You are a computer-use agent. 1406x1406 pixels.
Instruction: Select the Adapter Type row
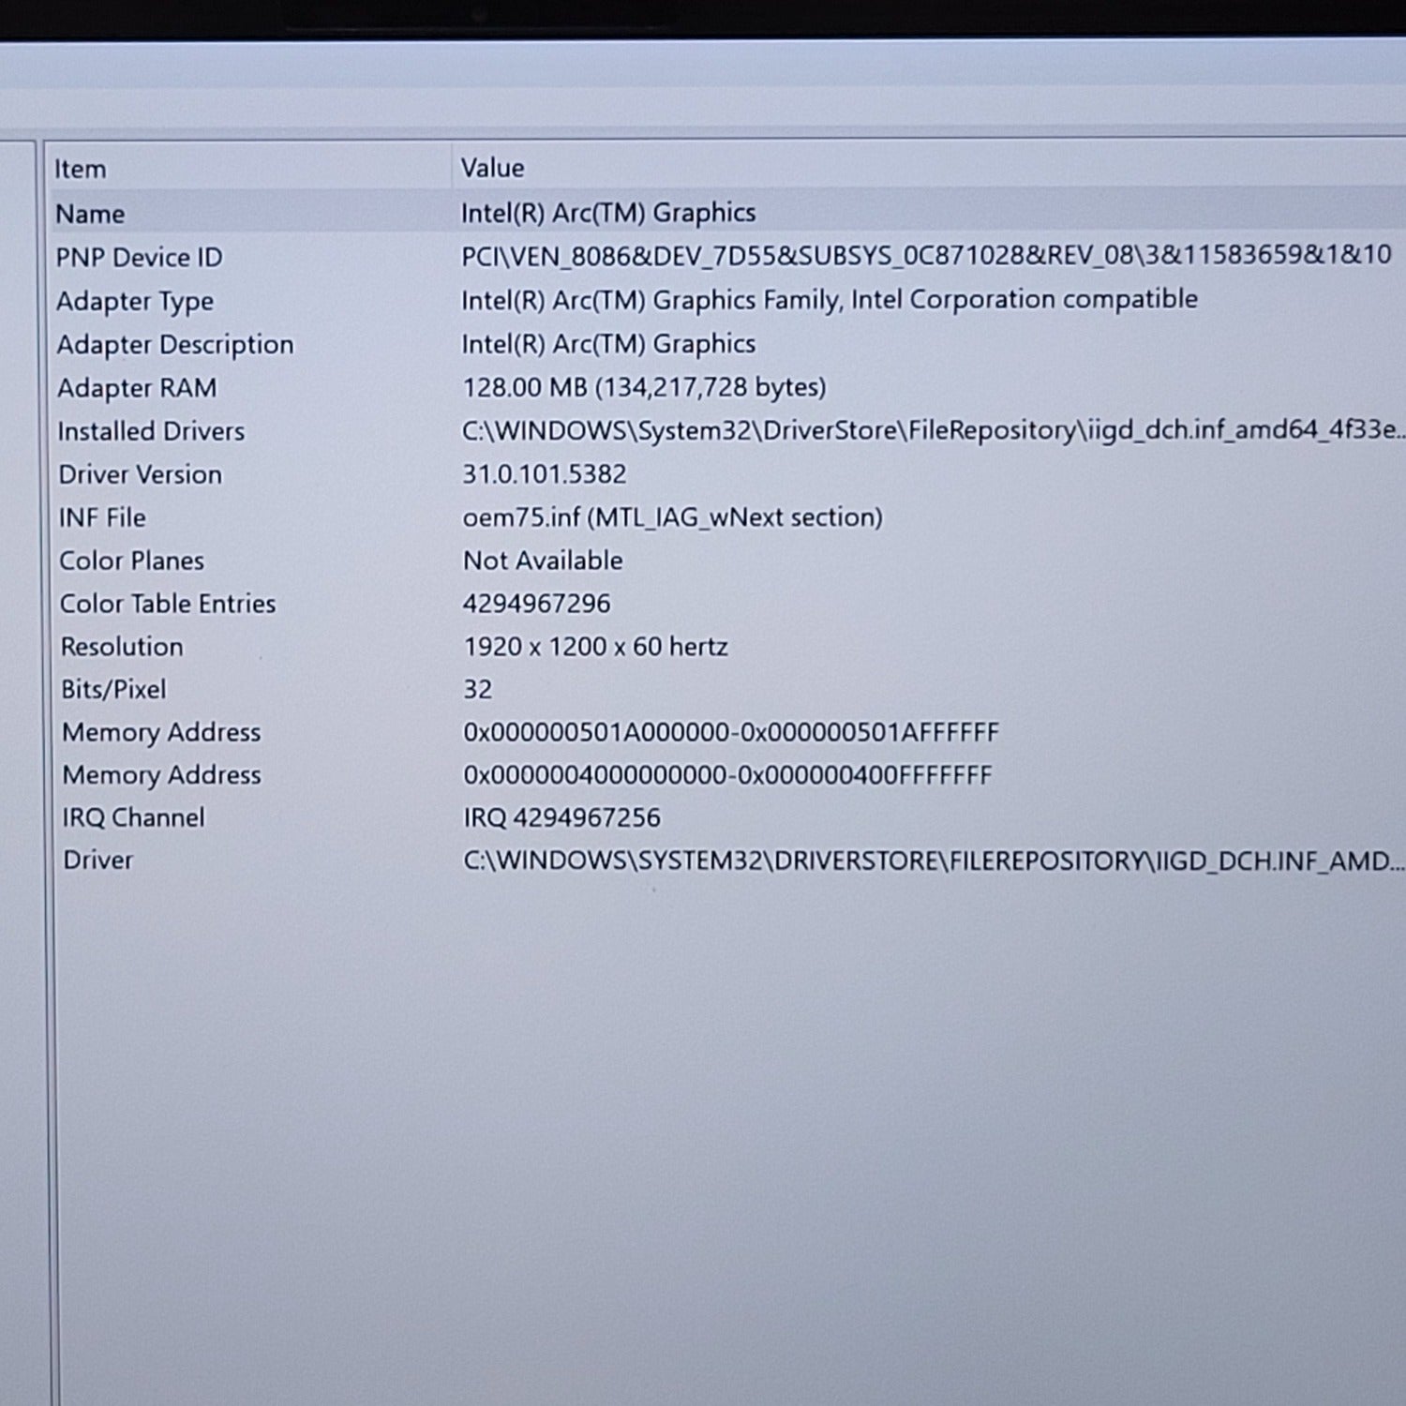coord(135,302)
